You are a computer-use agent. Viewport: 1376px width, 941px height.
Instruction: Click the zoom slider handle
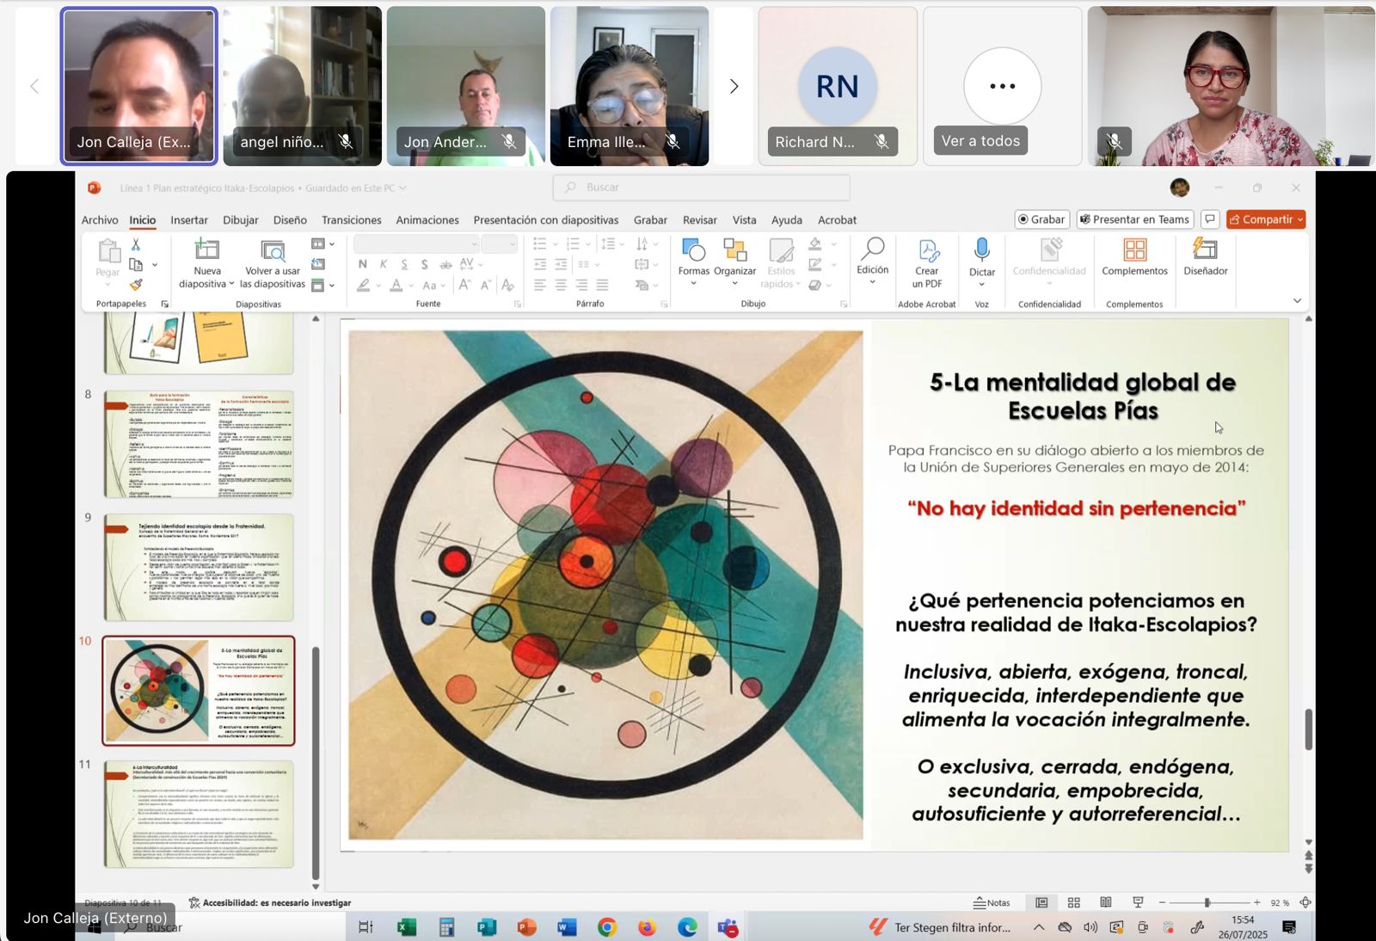(1207, 902)
